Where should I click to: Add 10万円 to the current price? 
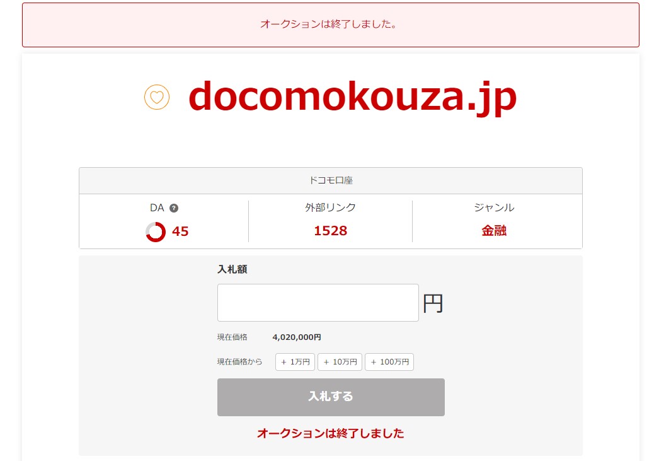click(x=340, y=362)
